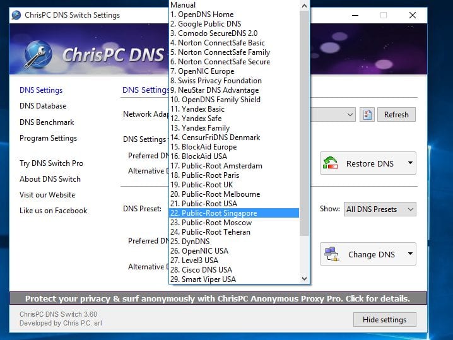Open About DNS Switch
The image size is (453, 340).
[50, 179]
